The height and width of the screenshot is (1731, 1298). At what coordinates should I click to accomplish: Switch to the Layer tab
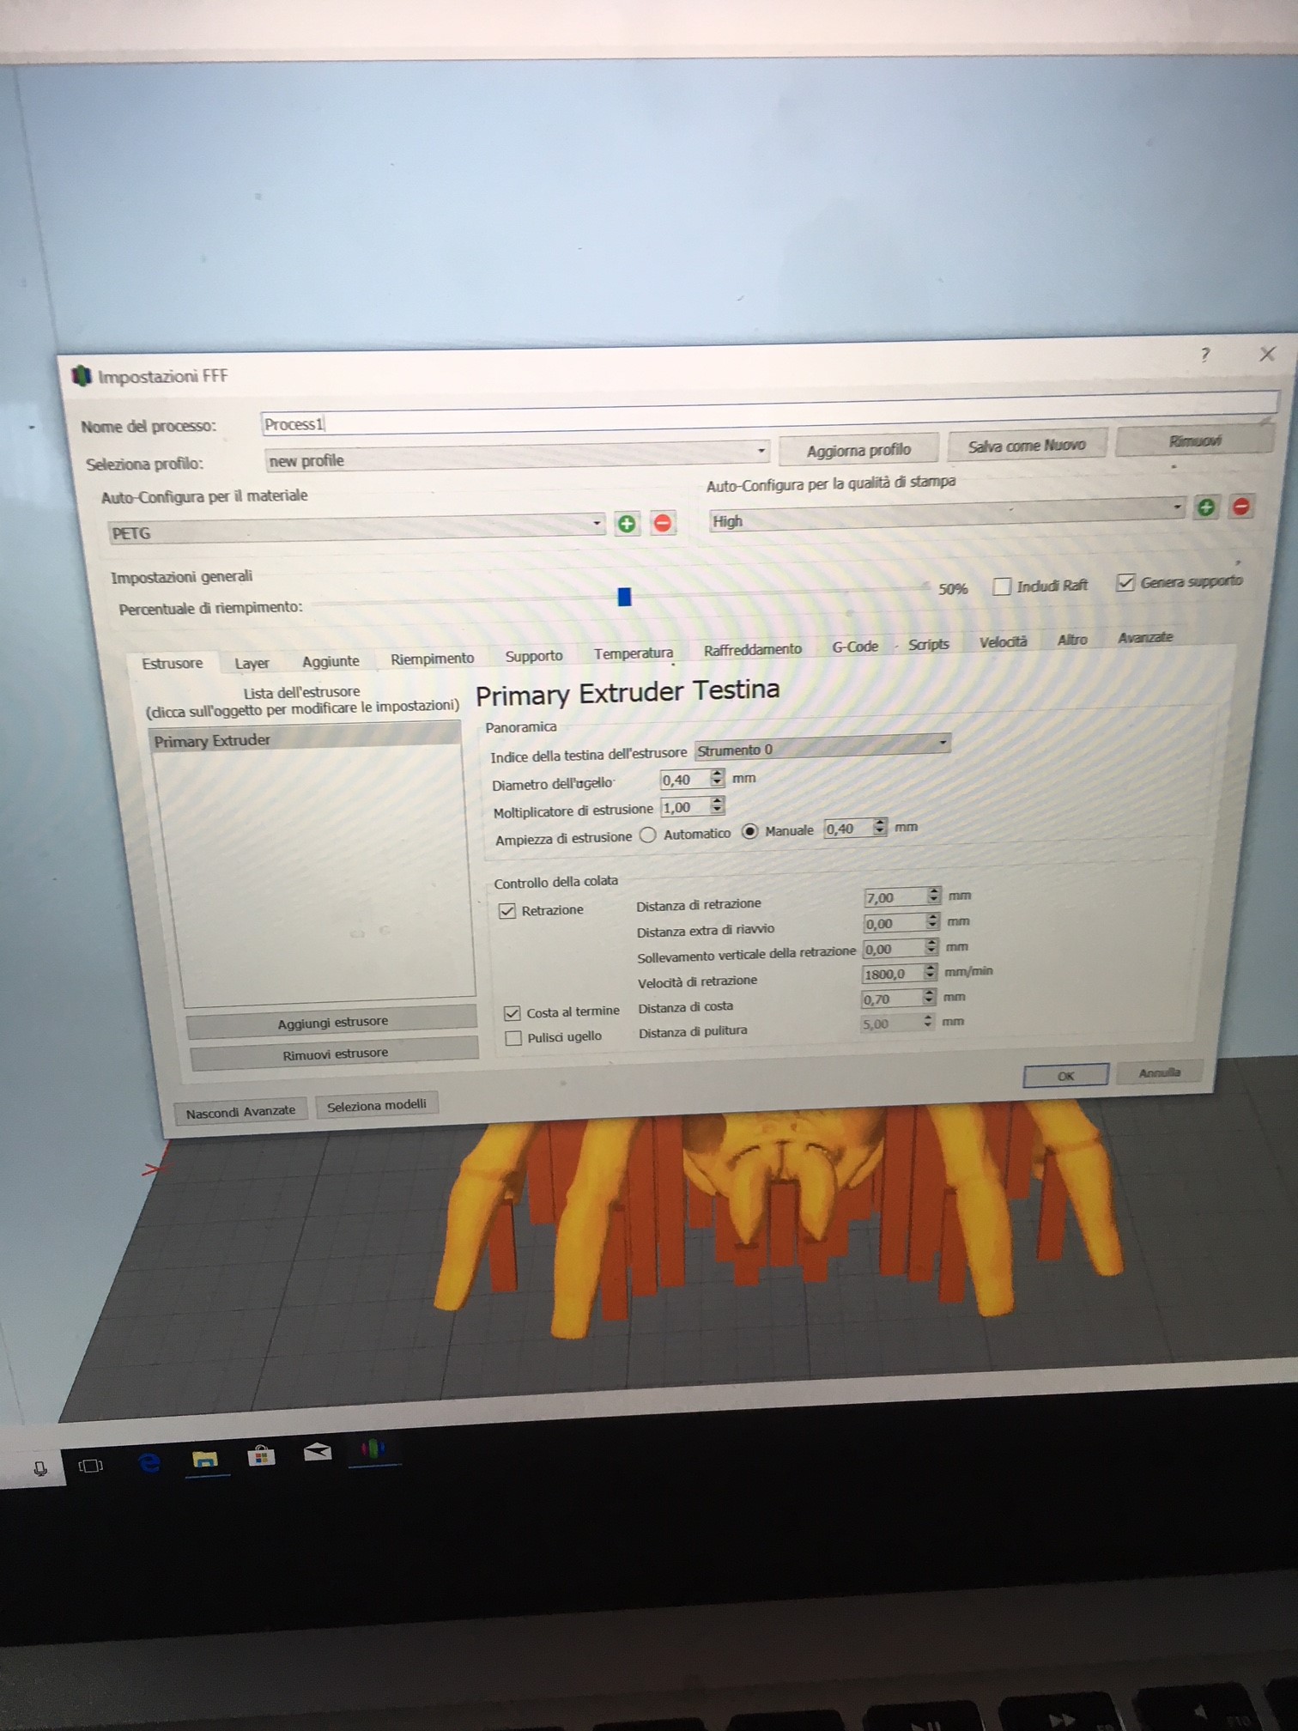pyautogui.click(x=252, y=663)
